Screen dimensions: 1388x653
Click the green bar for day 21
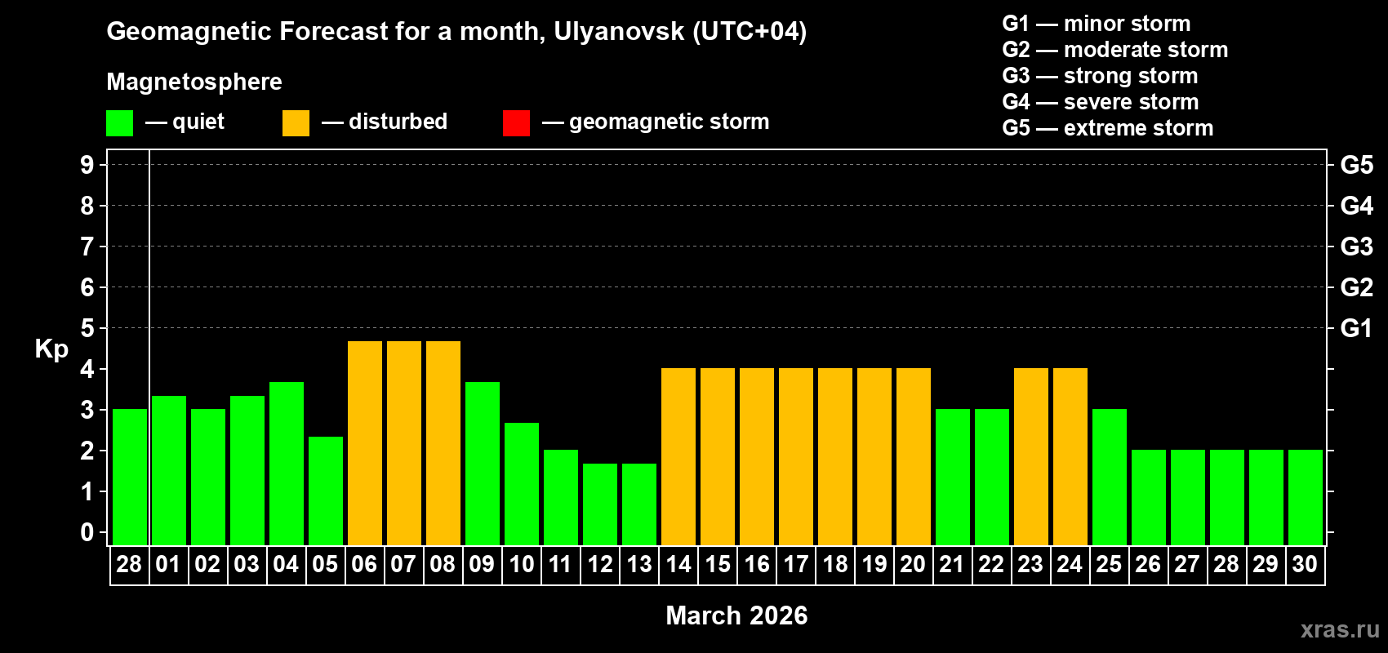click(953, 477)
